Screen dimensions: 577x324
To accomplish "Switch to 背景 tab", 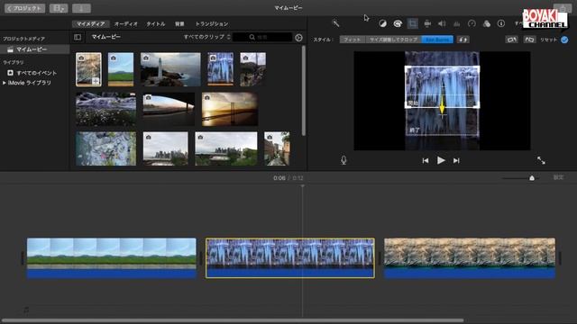I will coord(179,24).
